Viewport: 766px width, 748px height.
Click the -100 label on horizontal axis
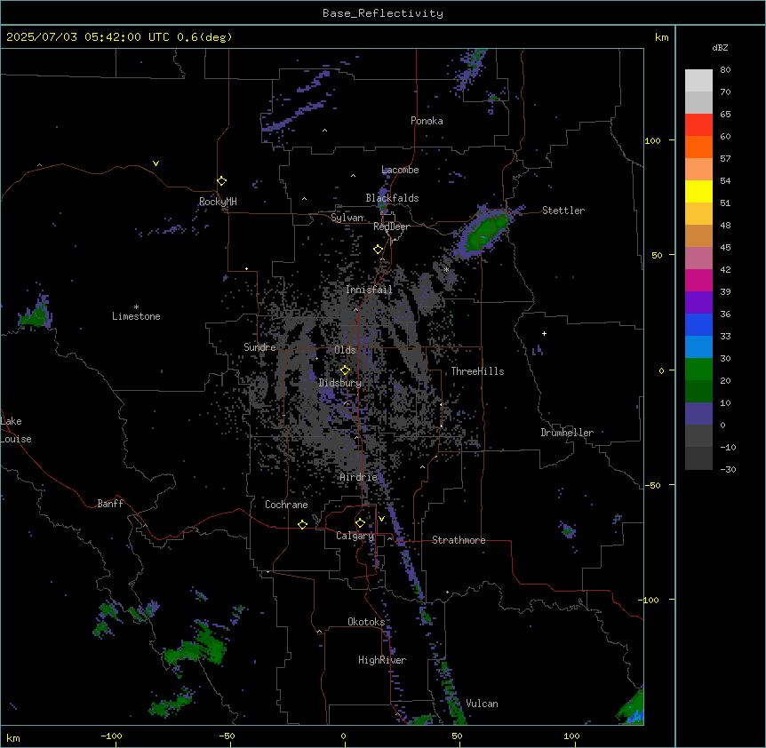[x=111, y=736]
